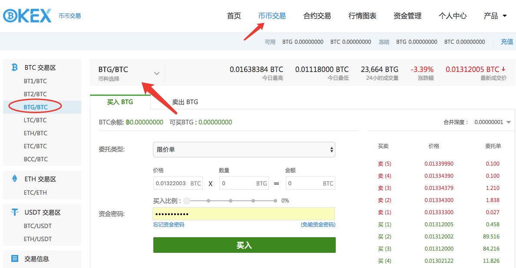
Task: Click the ETH 交易区 section header
Action: [x=40, y=179]
